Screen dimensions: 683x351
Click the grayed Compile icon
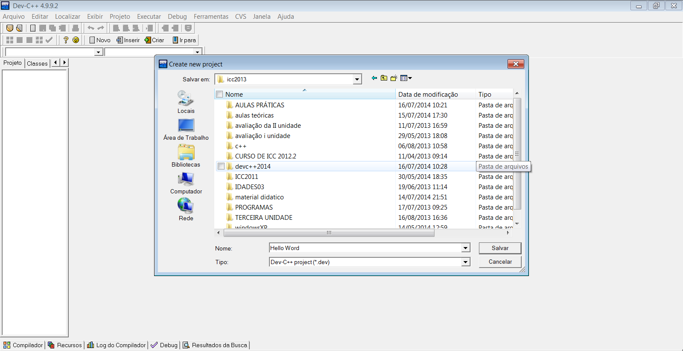(x=10, y=40)
